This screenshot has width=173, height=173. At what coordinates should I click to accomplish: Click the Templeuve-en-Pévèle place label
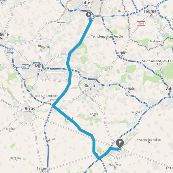pyautogui.click(x=107, y=36)
